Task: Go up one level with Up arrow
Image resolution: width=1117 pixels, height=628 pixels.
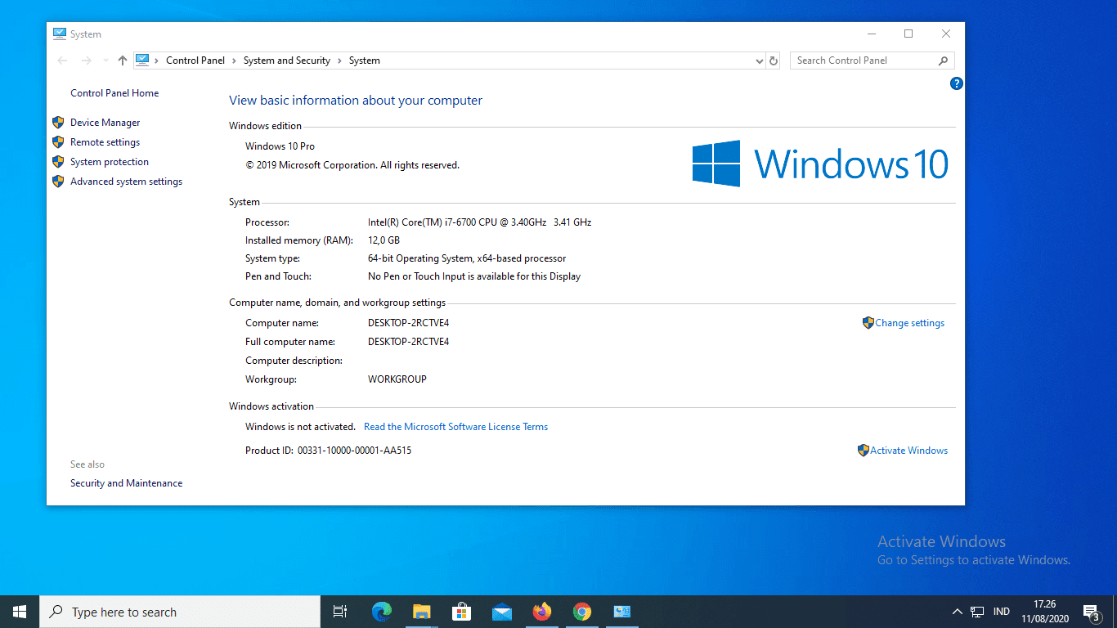Action: (123, 61)
